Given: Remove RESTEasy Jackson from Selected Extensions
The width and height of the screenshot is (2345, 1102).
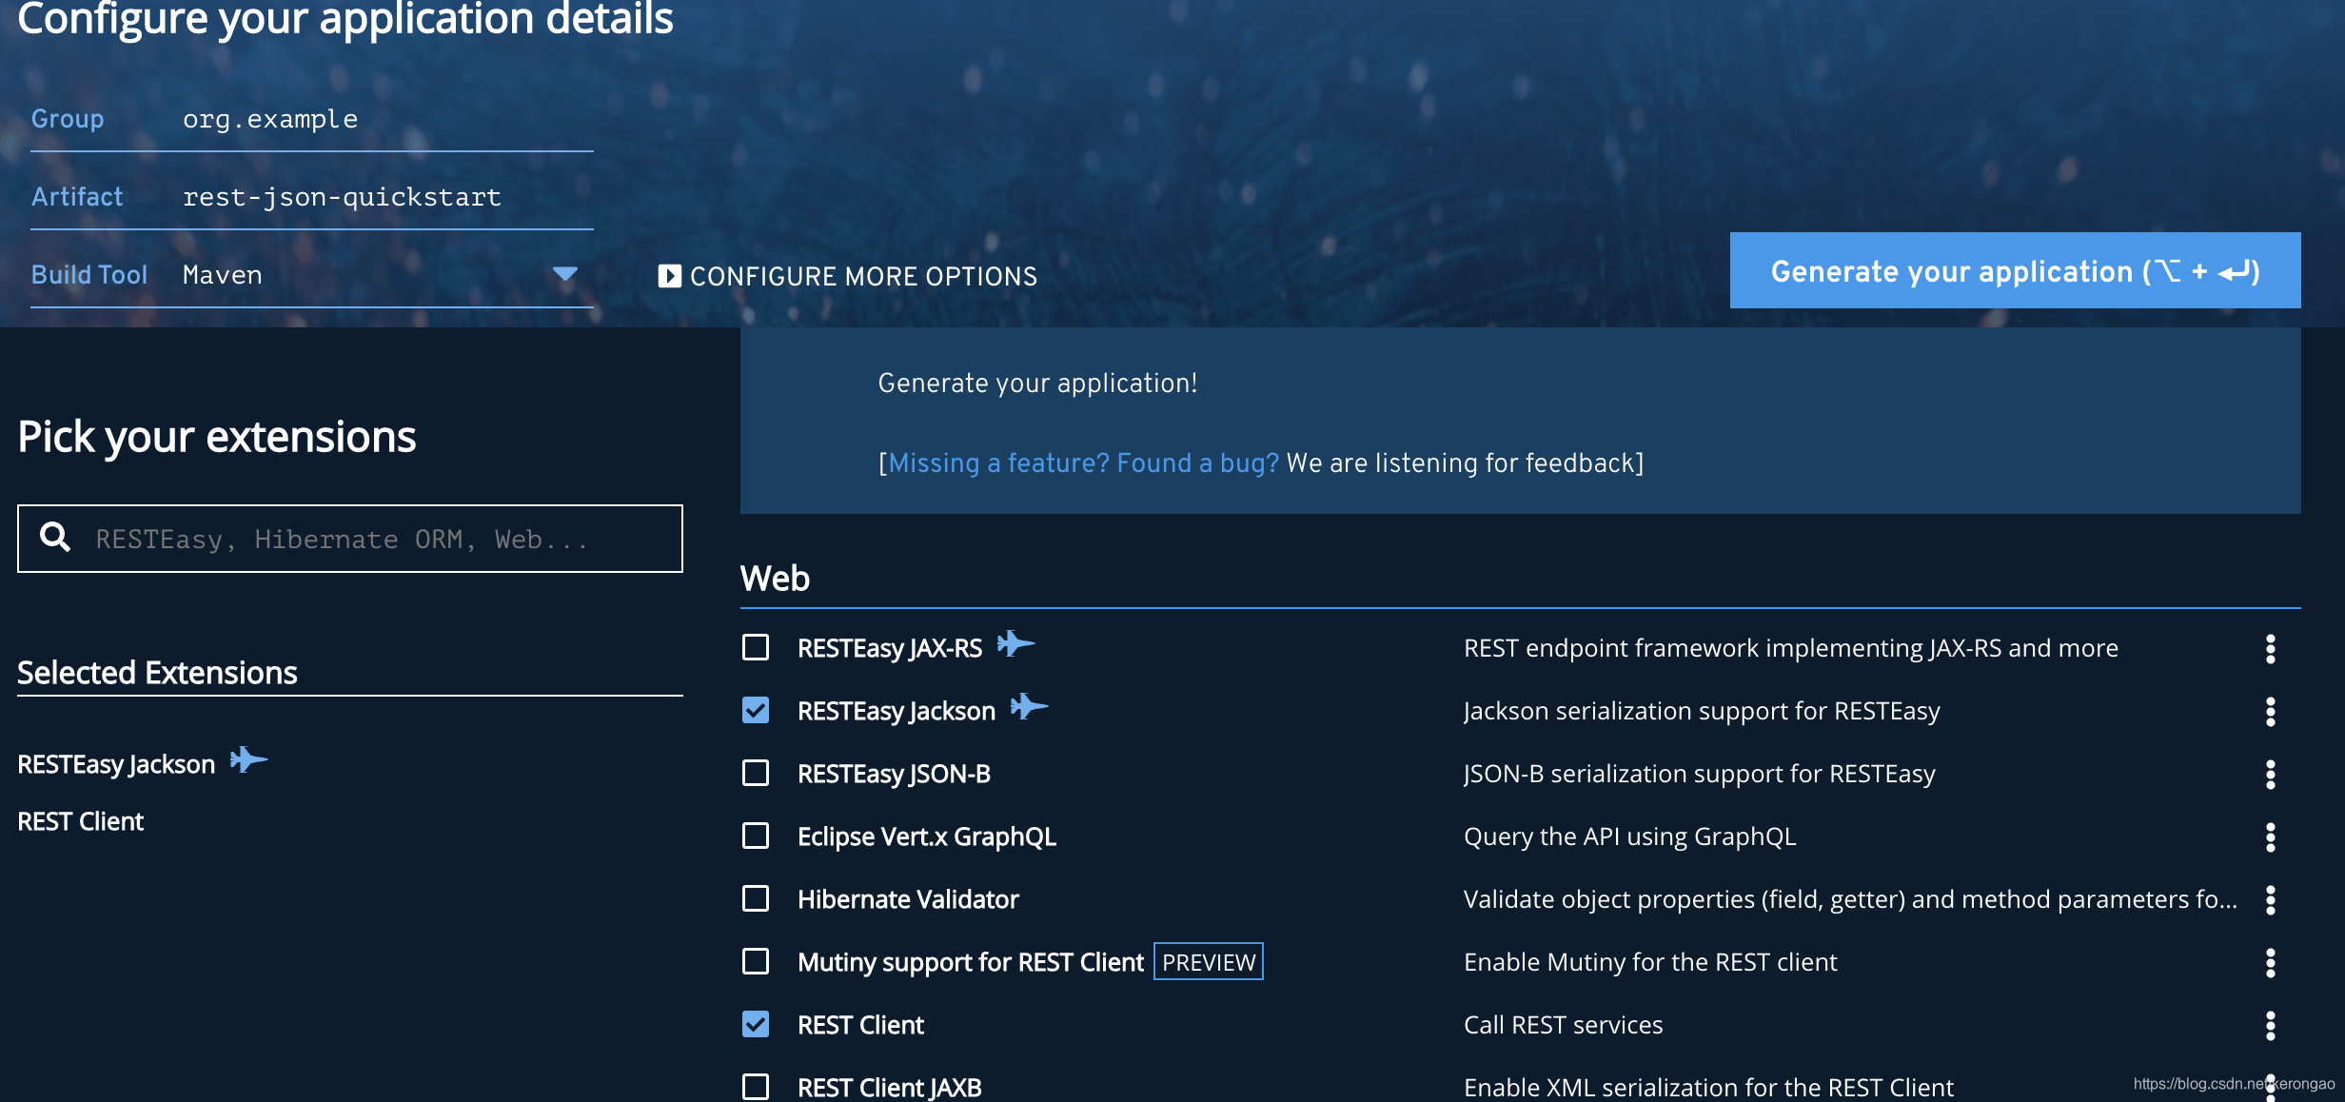Looking at the screenshot, I should click(x=116, y=764).
